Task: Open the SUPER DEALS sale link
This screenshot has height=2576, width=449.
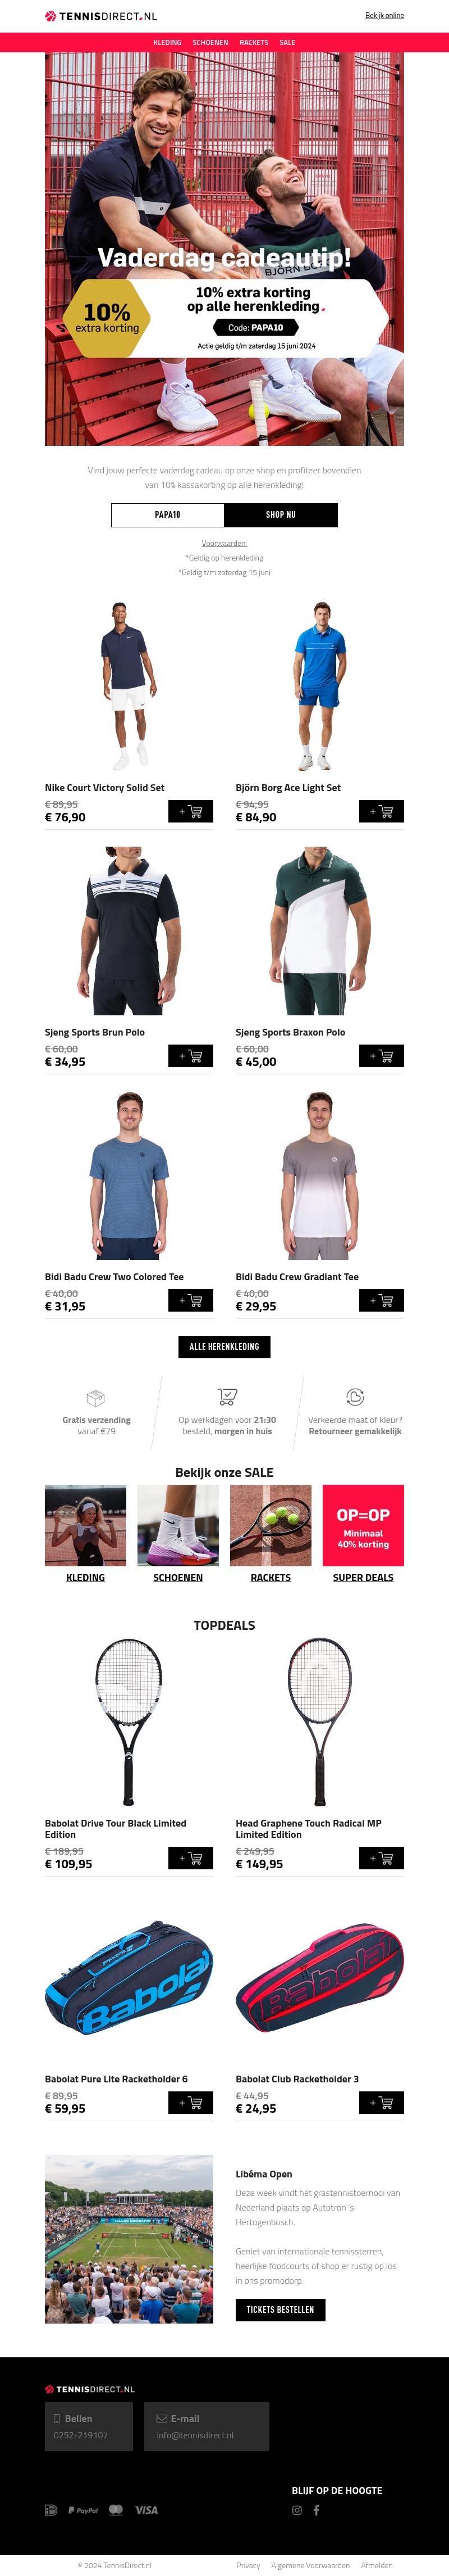Action: pyautogui.click(x=363, y=1578)
